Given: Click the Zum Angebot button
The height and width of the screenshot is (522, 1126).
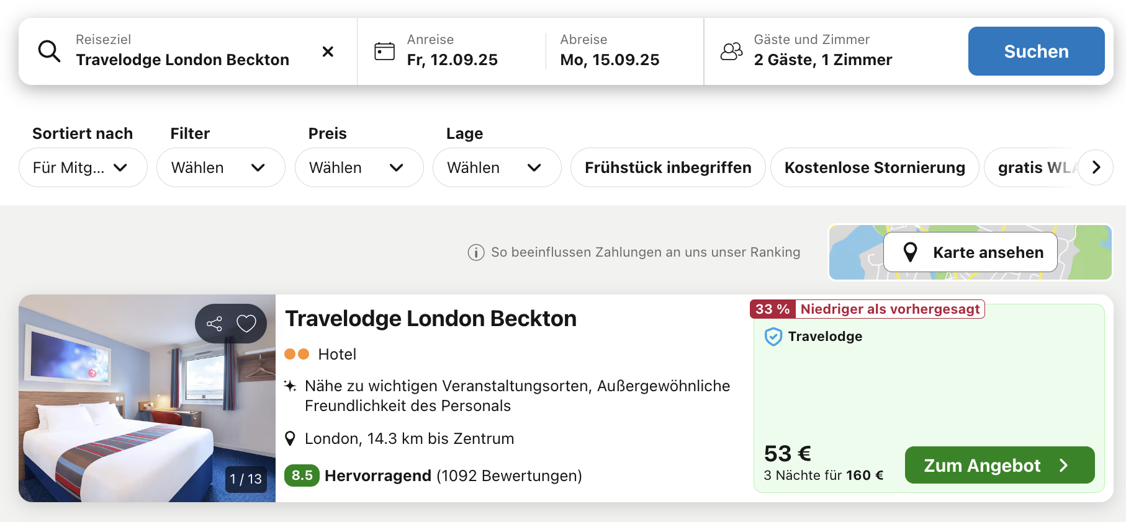Looking at the screenshot, I should [999, 465].
